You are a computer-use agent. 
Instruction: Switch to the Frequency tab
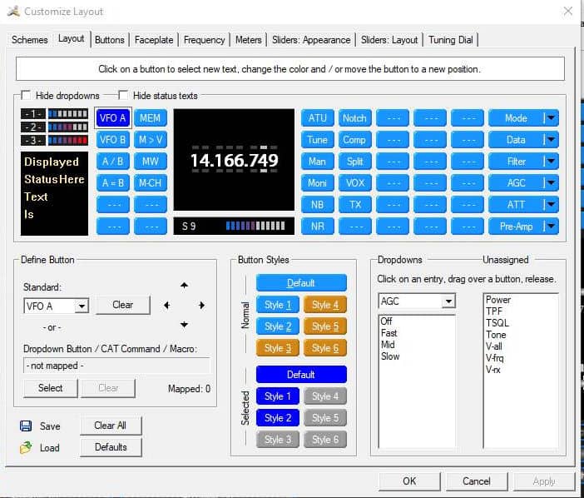click(x=204, y=40)
